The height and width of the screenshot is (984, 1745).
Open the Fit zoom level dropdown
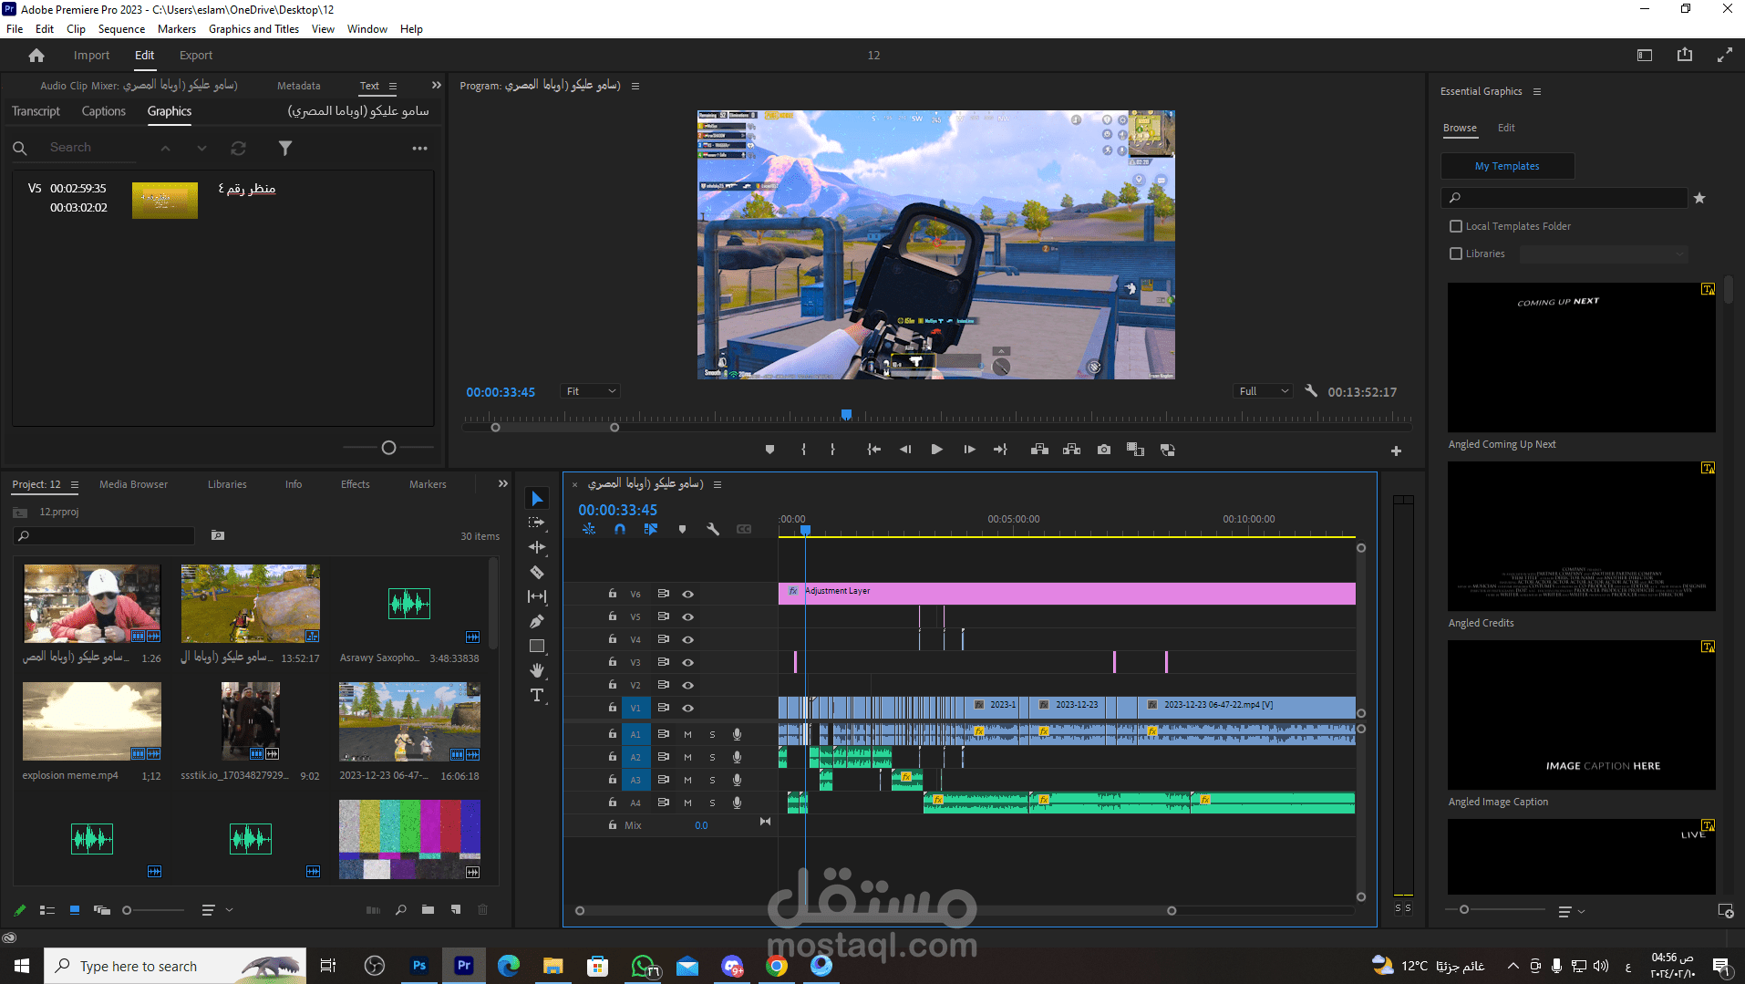[x=591, y=391]
